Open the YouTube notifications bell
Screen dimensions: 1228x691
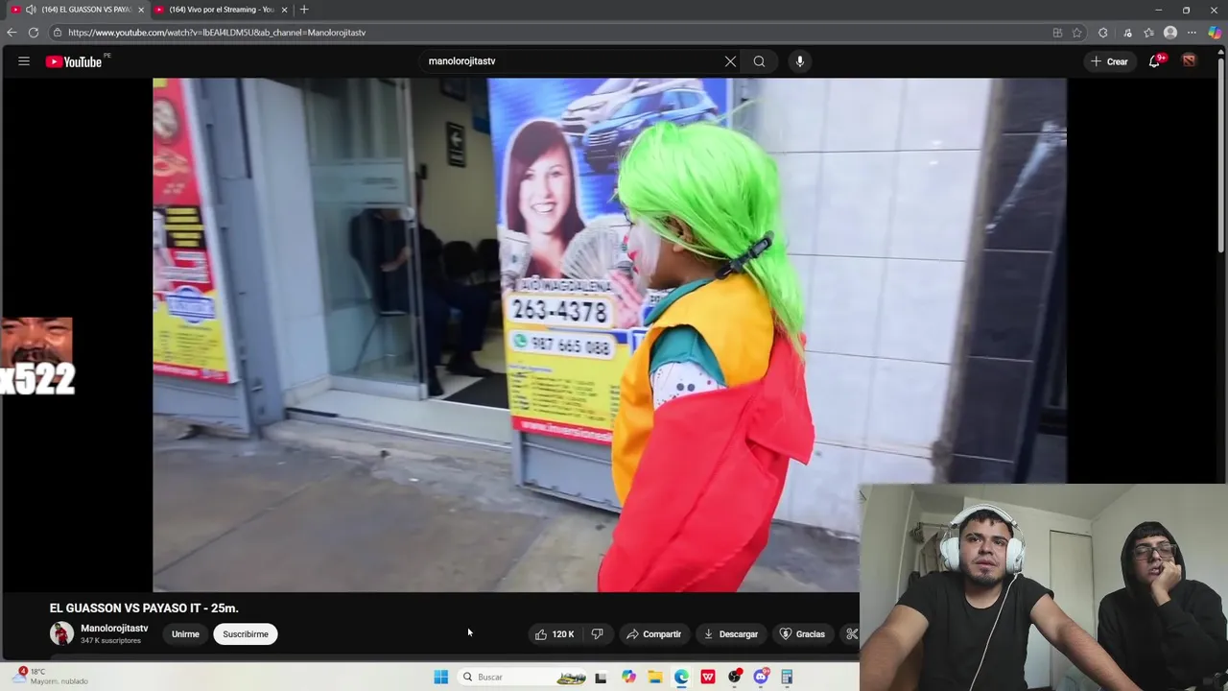tap(1155, 61)
